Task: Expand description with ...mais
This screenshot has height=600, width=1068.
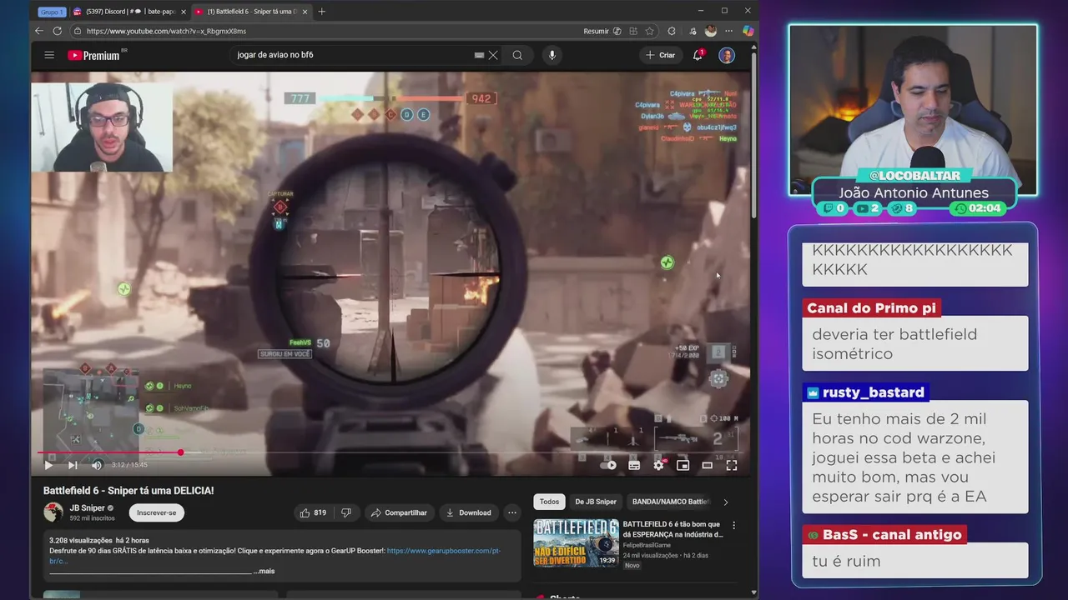Action: point(264,571)
